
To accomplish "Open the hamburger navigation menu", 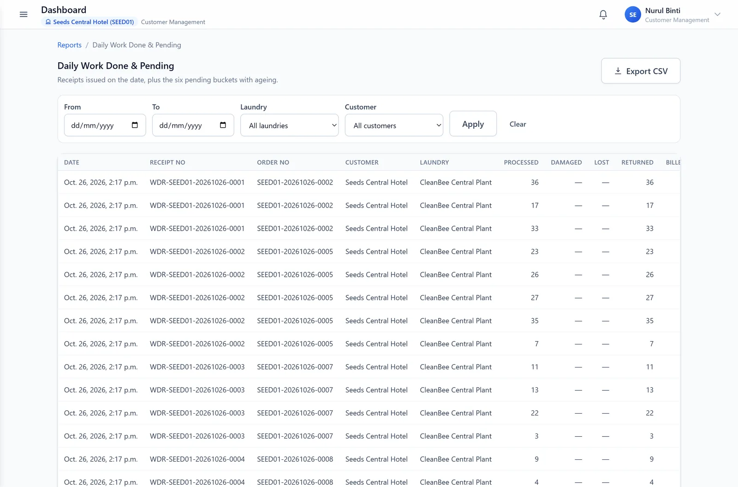I will [x=24, y=15].
